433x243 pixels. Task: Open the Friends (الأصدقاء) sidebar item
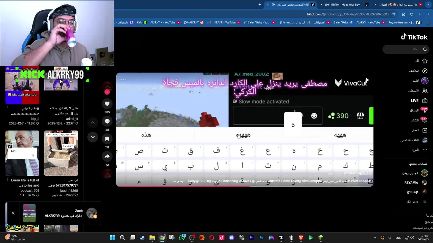point(418,90)
